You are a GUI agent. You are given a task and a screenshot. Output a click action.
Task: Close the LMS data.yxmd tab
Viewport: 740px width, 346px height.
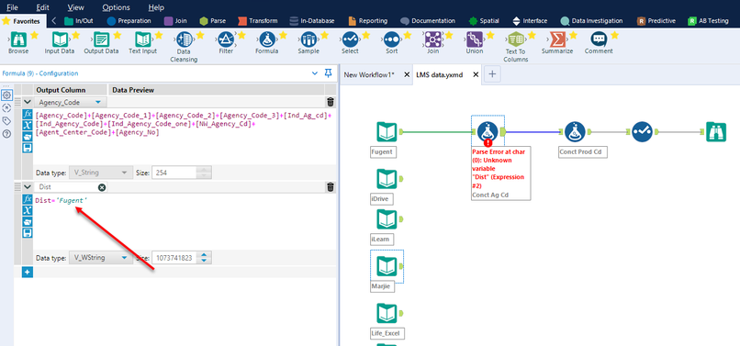click(476, 74)
